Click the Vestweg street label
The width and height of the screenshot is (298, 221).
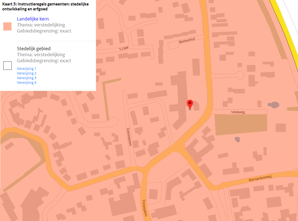pyautogui.click(x=238, y=112)
